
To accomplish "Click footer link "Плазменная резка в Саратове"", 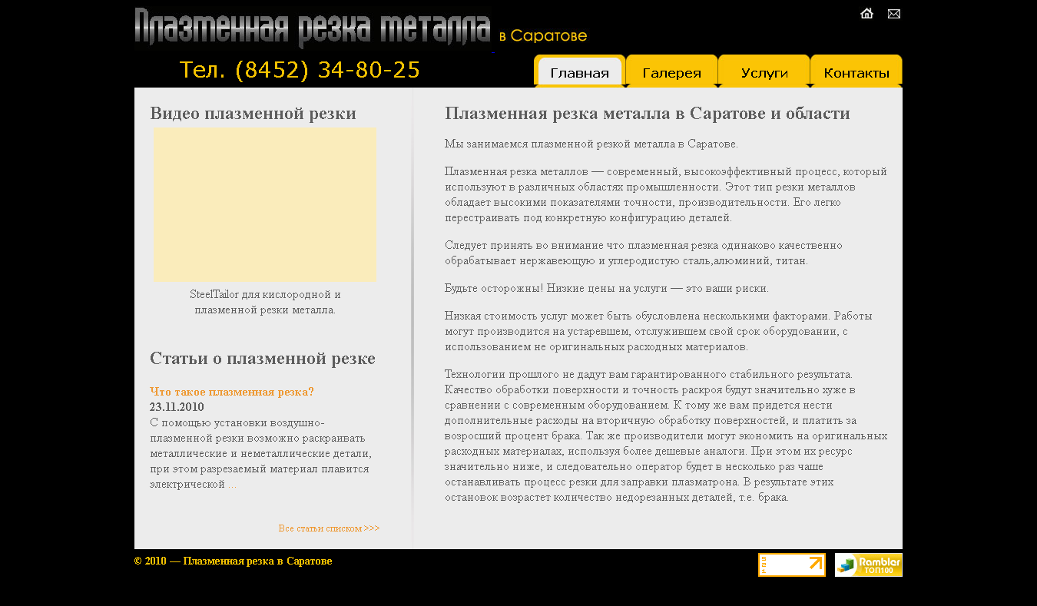I will click(257, 561).
